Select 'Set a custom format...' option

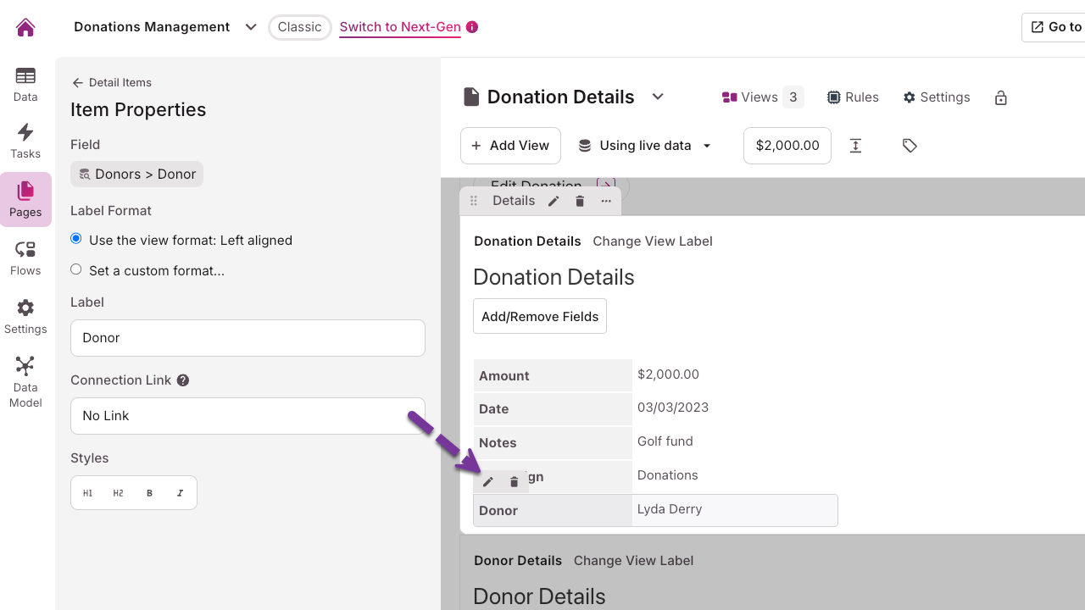[76, 270]
